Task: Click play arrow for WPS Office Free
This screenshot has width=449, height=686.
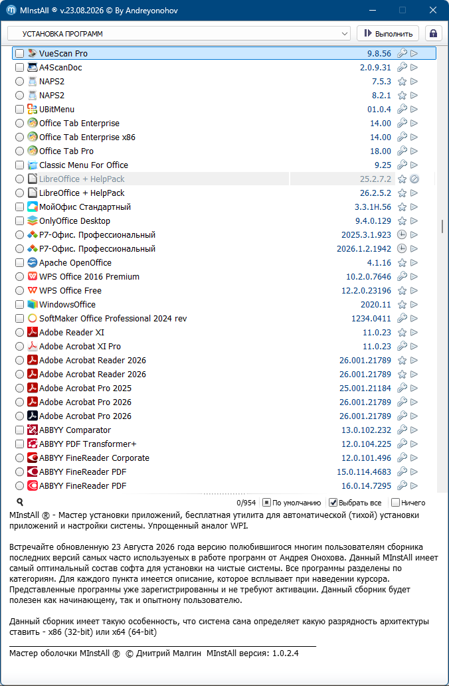Action: click(414, 290)
